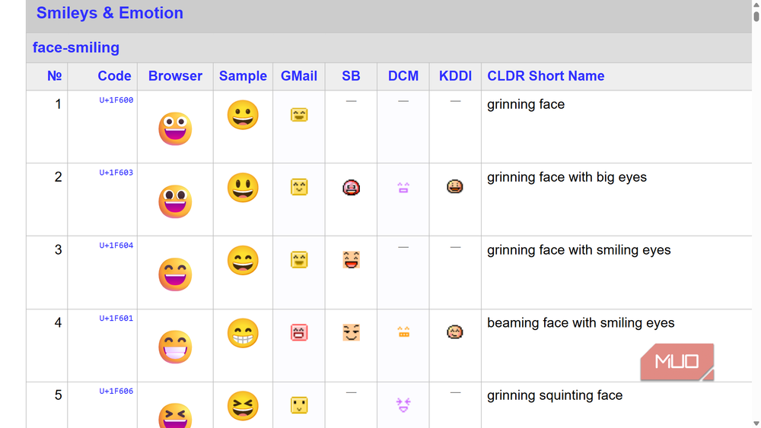Click KDDI emoji for grinning face with big eyes
This screenshot has width=761, height=428.
pos(455,186)
